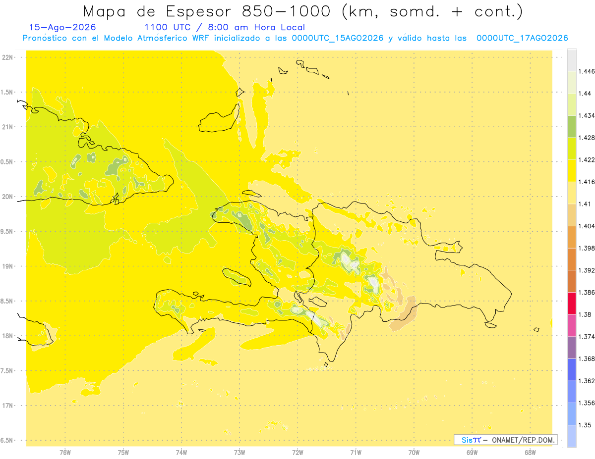
Task: Click the longitude label '68W'
Action: click(530, 453)
